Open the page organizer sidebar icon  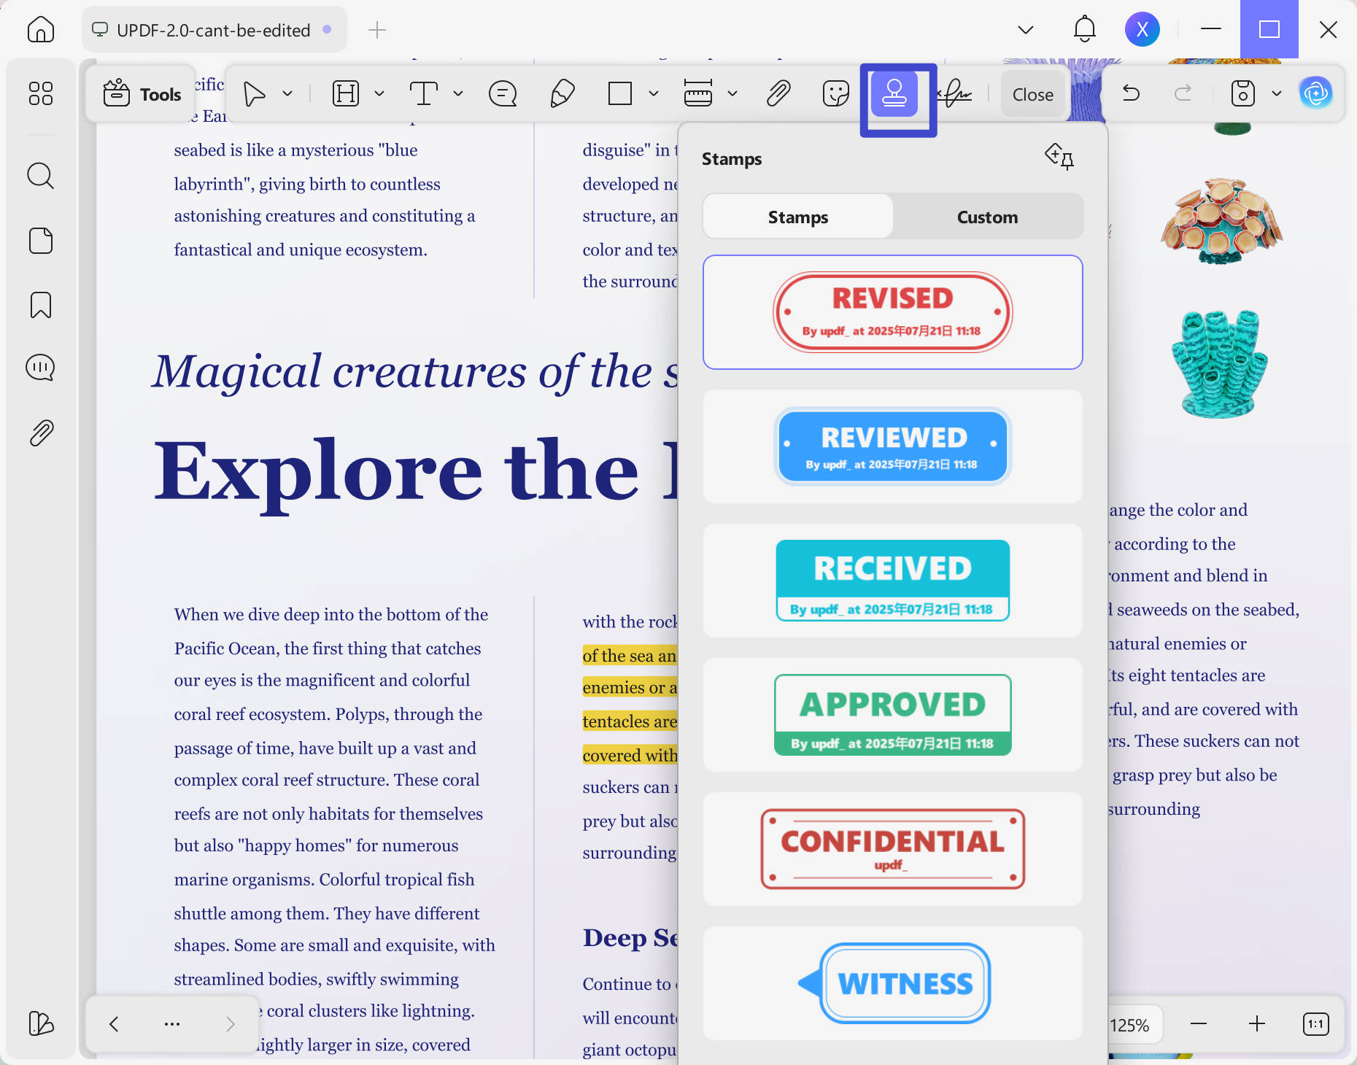(41, 241)
